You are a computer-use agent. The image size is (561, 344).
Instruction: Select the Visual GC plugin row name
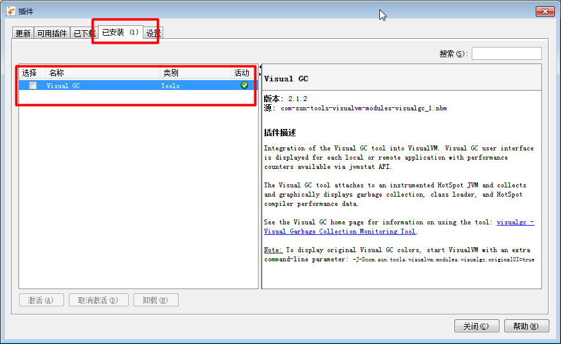(x=63, y=86)
